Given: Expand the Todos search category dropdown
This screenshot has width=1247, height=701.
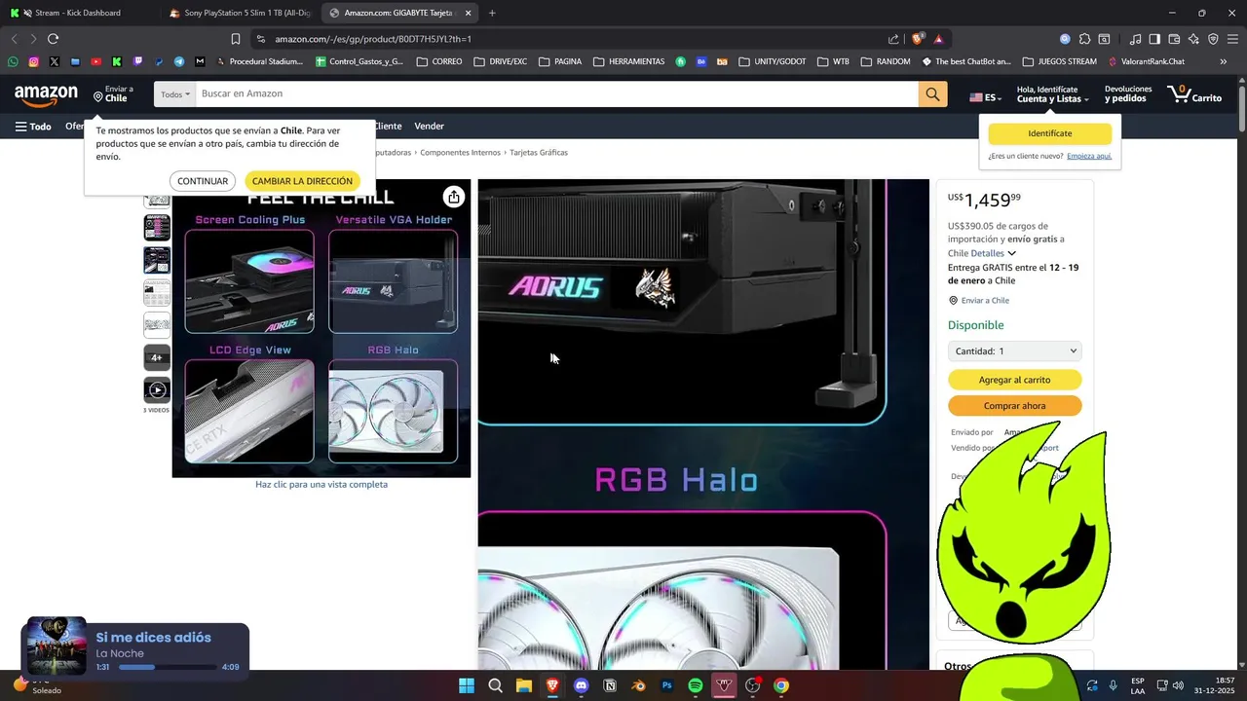Looking at the screenshot, I should [175, 94].
